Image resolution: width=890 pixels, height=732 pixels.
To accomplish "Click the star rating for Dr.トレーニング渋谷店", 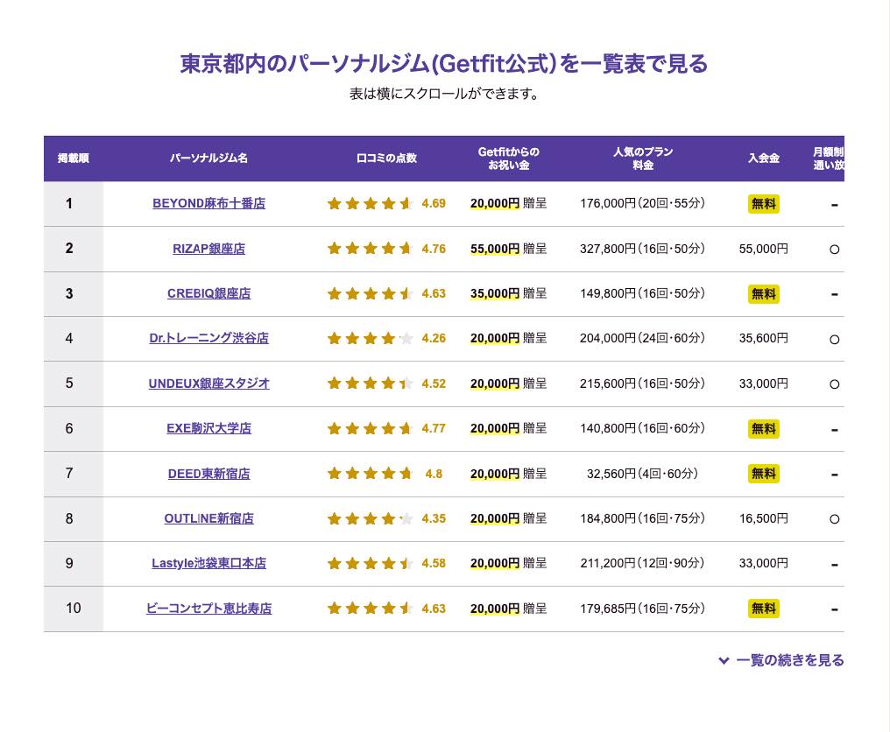I will point(370,338).
